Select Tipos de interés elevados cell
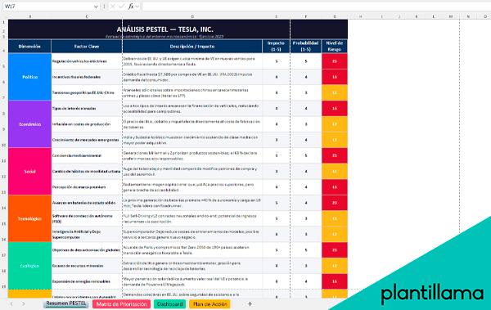Image resolution: width=491 pixels, height=310 pixels. click(x=87, y=108)
